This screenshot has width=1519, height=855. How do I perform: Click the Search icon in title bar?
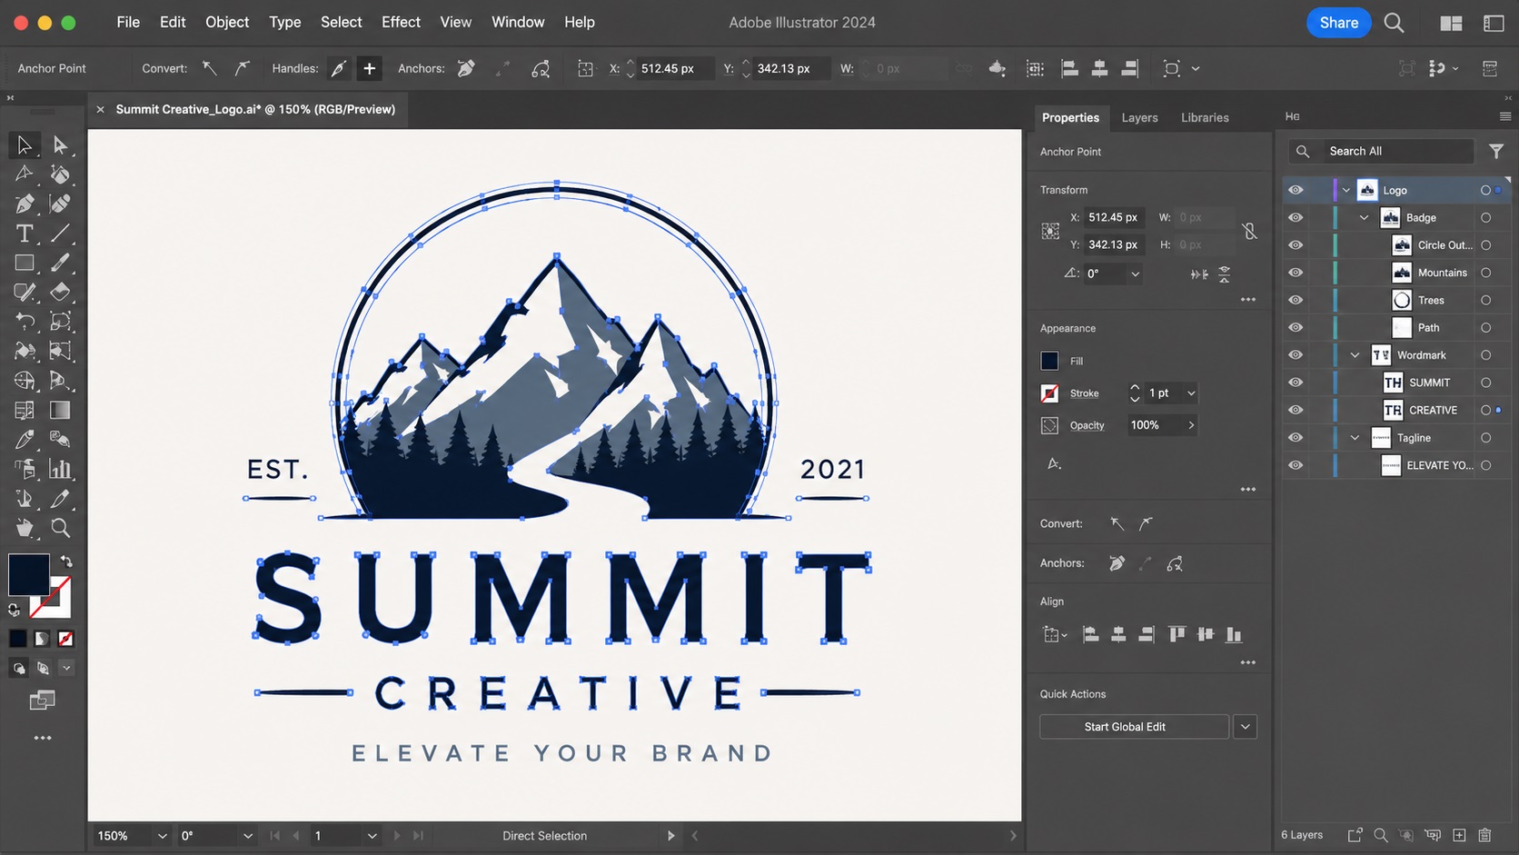(1394, 23)
